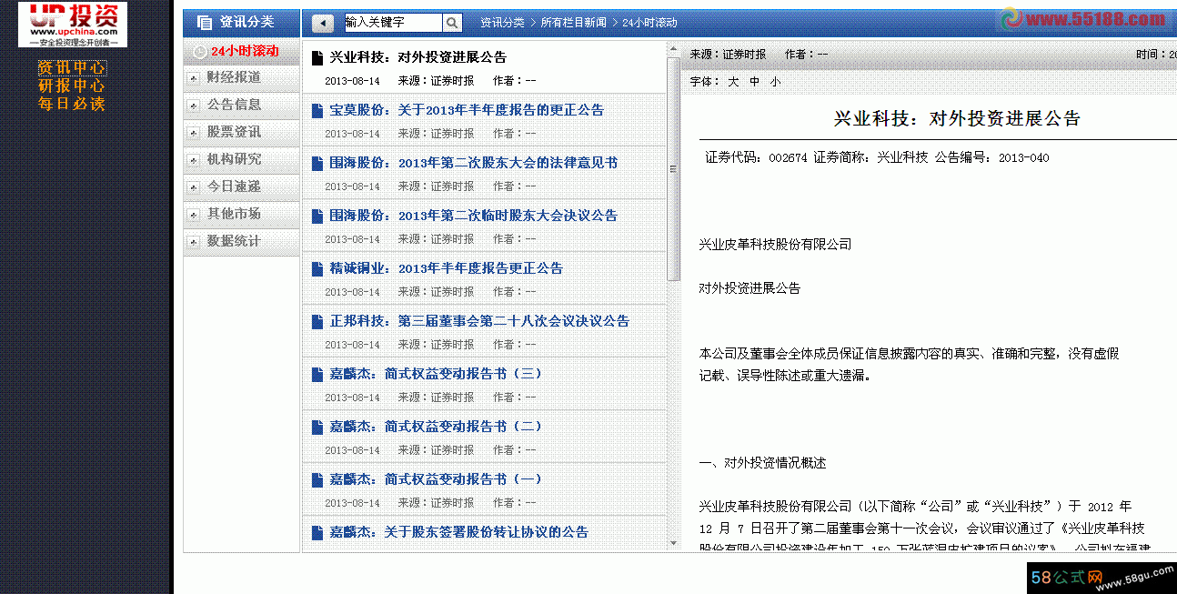Open 精诚铜业：2013年半年度报告更正公告
1177x594 pixels.
[x=446, y=268]
